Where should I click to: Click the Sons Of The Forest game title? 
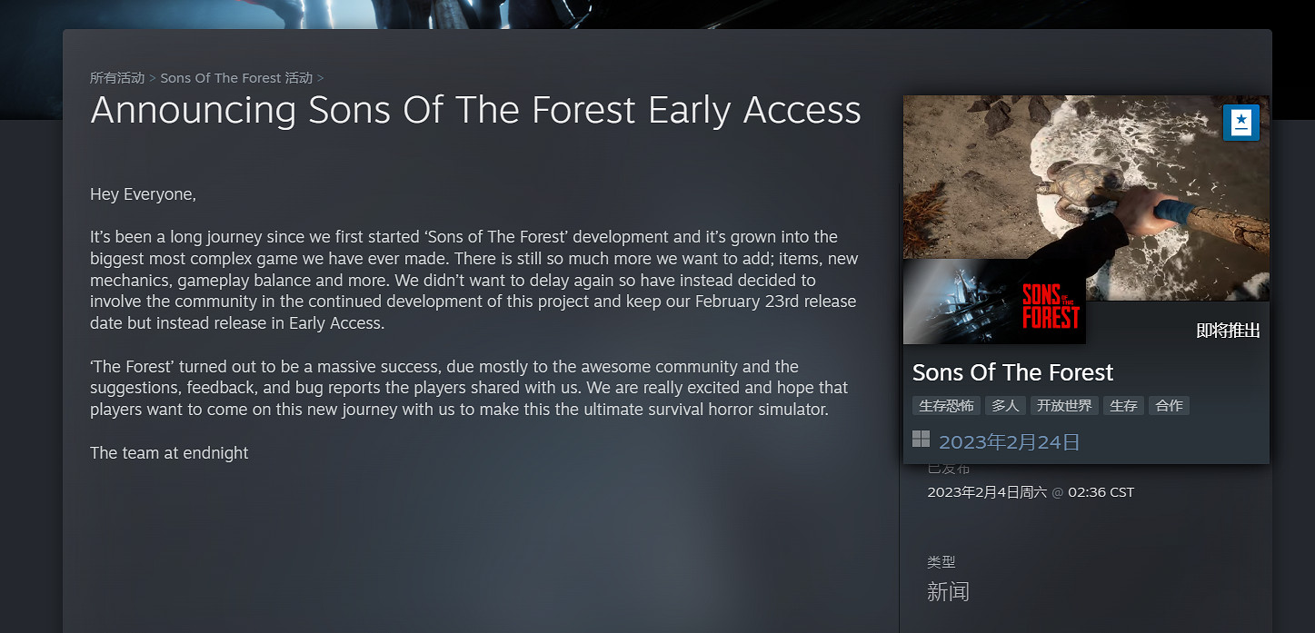[x=1012, y=372]
